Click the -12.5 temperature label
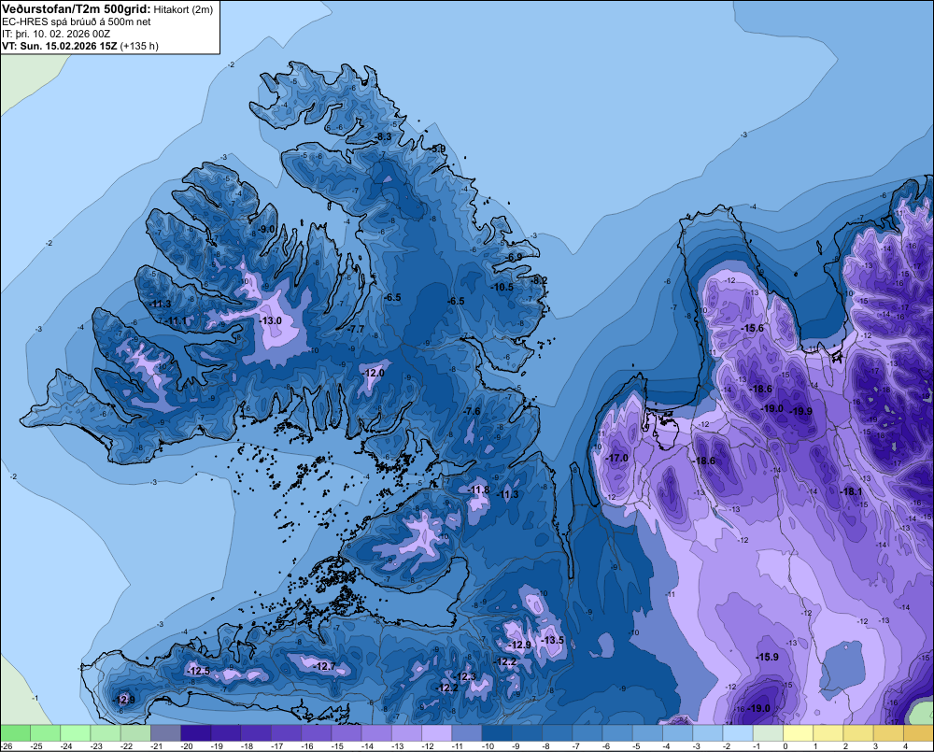 198,671
